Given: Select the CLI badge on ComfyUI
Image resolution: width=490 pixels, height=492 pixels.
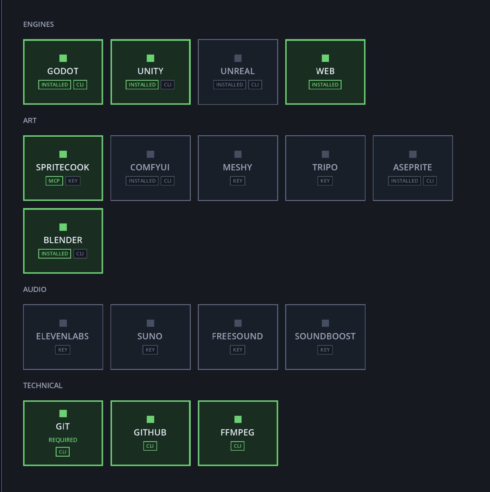Looking at the screenshot, I should (x=168, y=181).
